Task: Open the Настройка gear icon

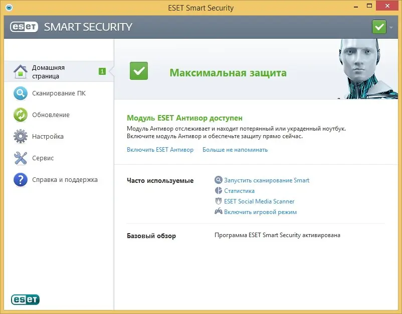Action: pyautogui.click(x=20, y=136)
